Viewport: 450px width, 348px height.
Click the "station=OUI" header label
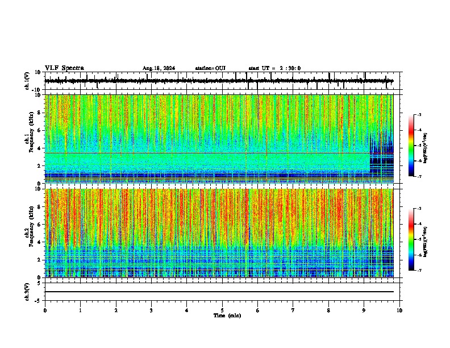(210, 68)
